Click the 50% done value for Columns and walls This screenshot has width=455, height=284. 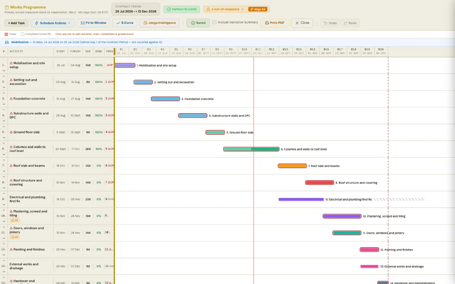pyautogui.click(x=99, y=149)
